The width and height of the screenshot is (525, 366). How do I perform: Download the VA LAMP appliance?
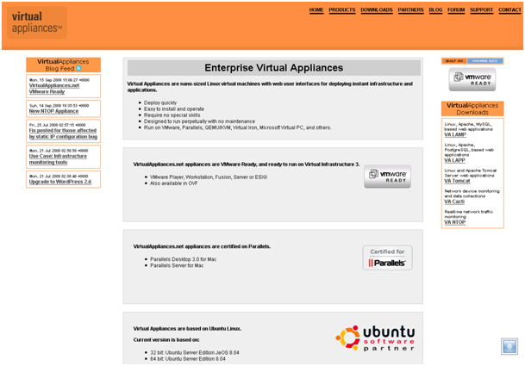click(454, 134)
